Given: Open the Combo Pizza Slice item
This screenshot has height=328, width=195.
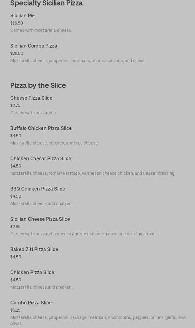Looking at the screenshot, I should point(31,303).
